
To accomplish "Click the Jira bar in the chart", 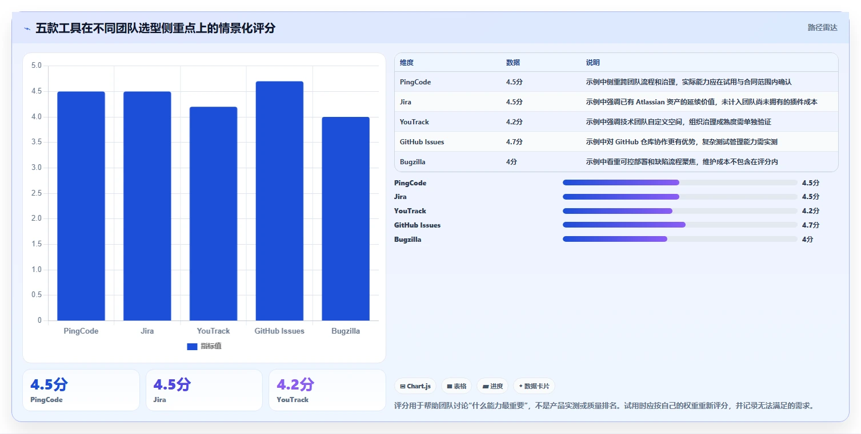I will (147, 206).
